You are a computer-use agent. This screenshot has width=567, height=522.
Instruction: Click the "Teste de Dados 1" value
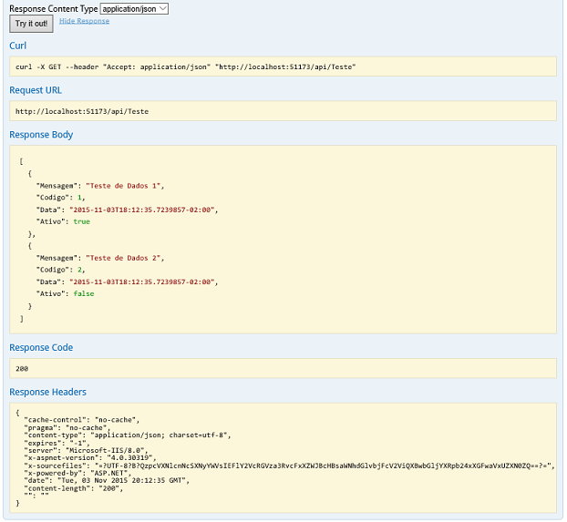click(130, 186)
